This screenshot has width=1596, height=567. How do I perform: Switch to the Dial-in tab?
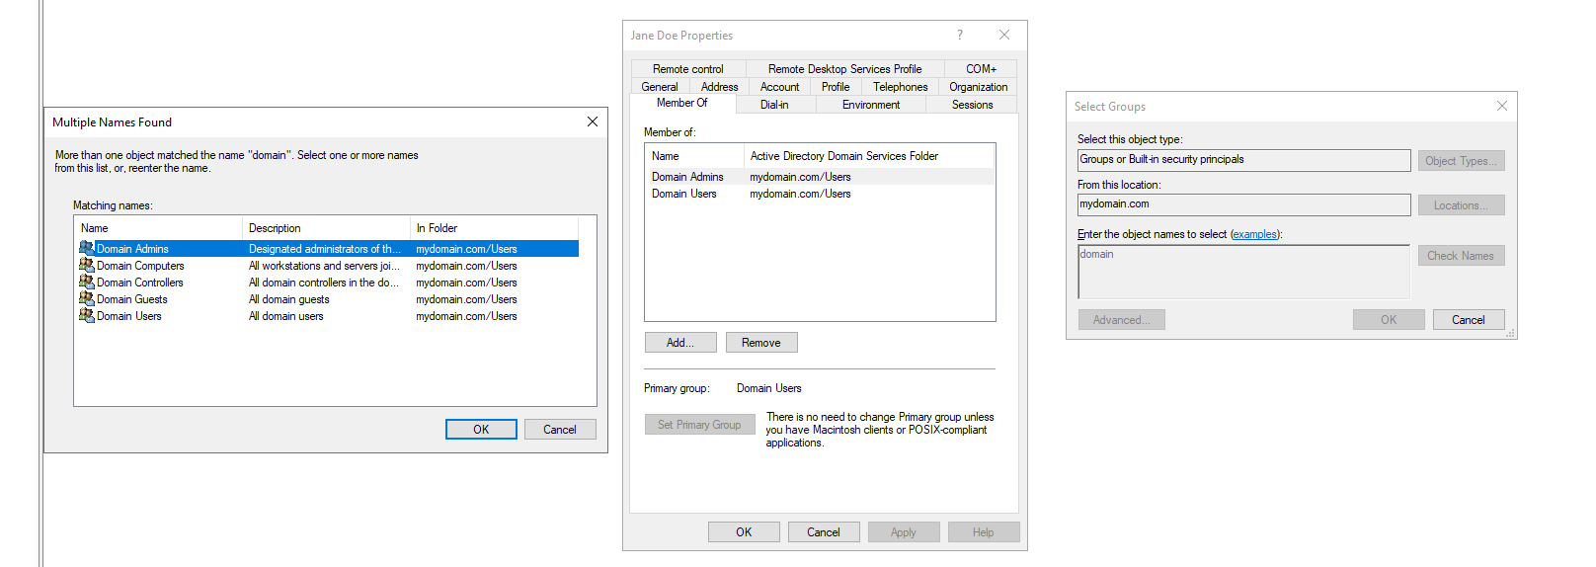click(x=774, y=105)
